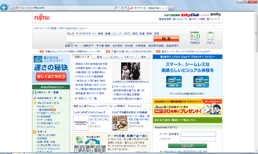This screenshot has height=154, width=258.
Task: Click the browser Home icon
Action: click(245, 8)
